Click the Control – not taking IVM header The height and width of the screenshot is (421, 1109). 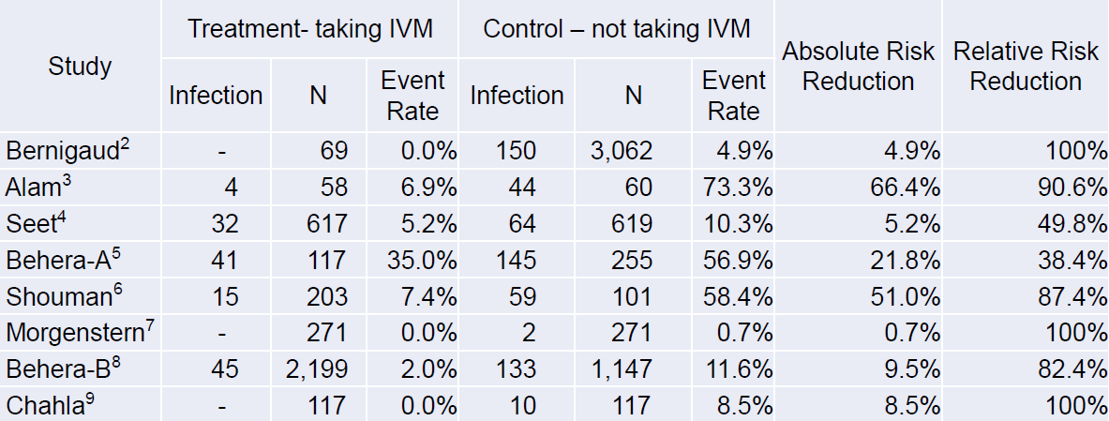617,29
